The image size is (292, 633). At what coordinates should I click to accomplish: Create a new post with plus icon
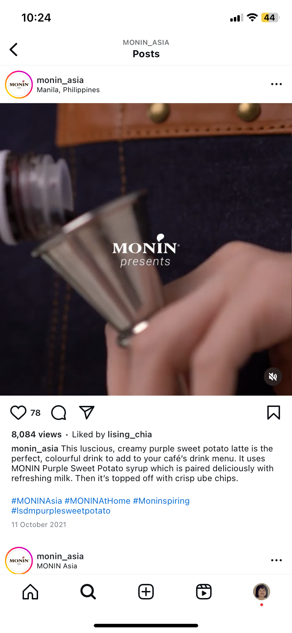pos(146,592)
